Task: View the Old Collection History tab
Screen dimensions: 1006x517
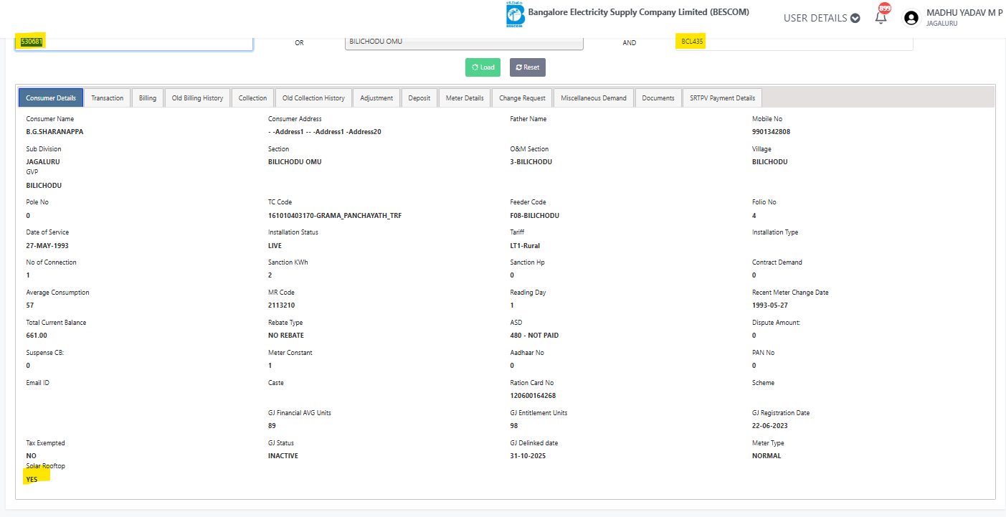Action: tap(313, 98)
